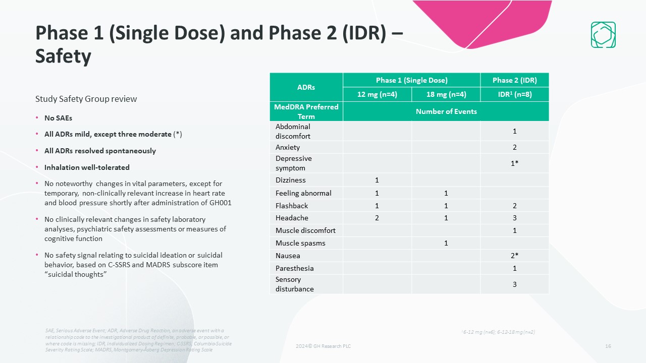Click the GH Research hexagon logo
Image resolution: width=646 pixels, height=363 pixels.
[603, 35]
